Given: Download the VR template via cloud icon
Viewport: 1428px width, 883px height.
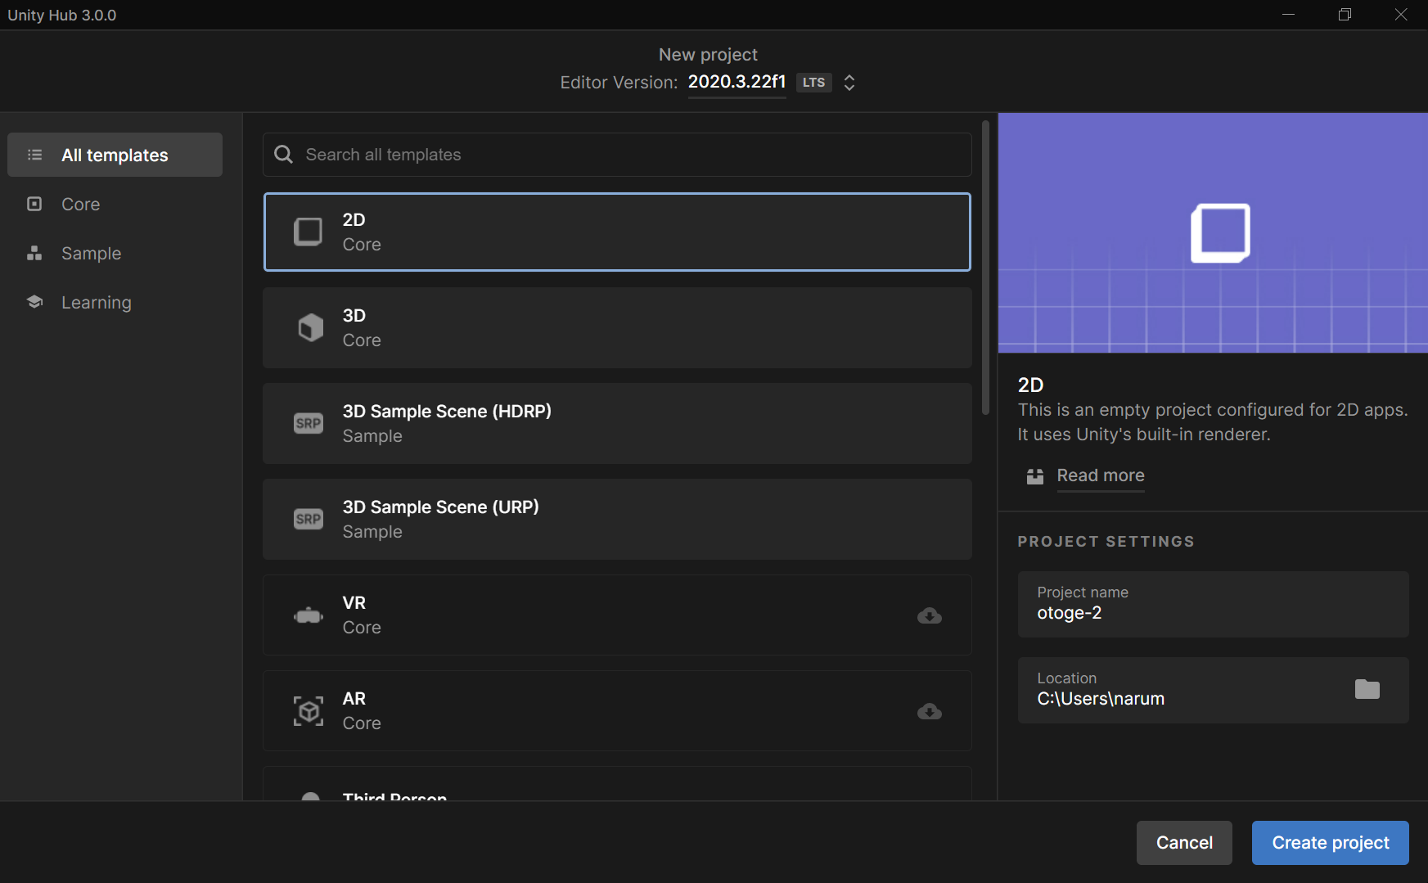Looking at the screenshot, I should click(x=930, y=615).
